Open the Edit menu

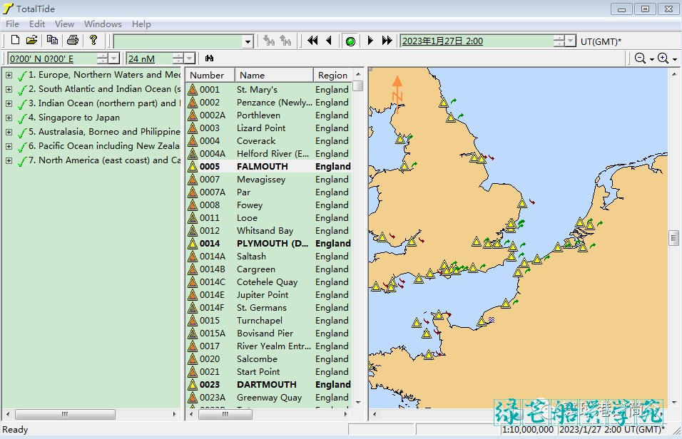click(x=37, y=24)
